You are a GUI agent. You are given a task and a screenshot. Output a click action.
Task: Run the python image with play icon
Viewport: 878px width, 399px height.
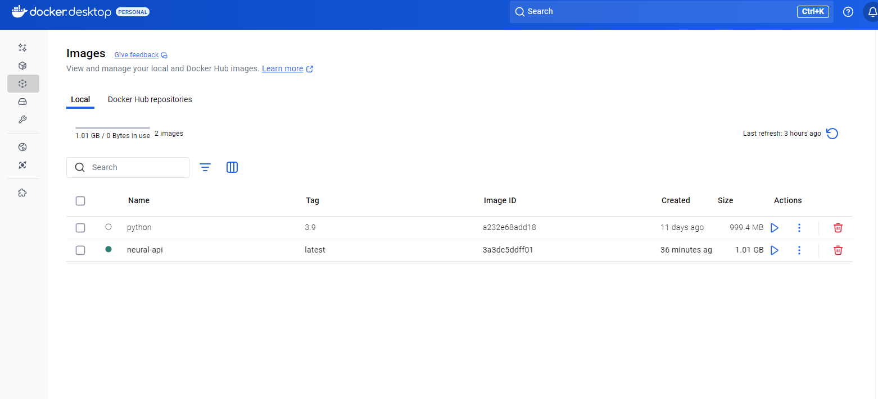coord(775,228)
